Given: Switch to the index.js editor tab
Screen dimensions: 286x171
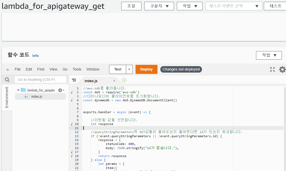Looking at the screenshot, I should (91, 81).
